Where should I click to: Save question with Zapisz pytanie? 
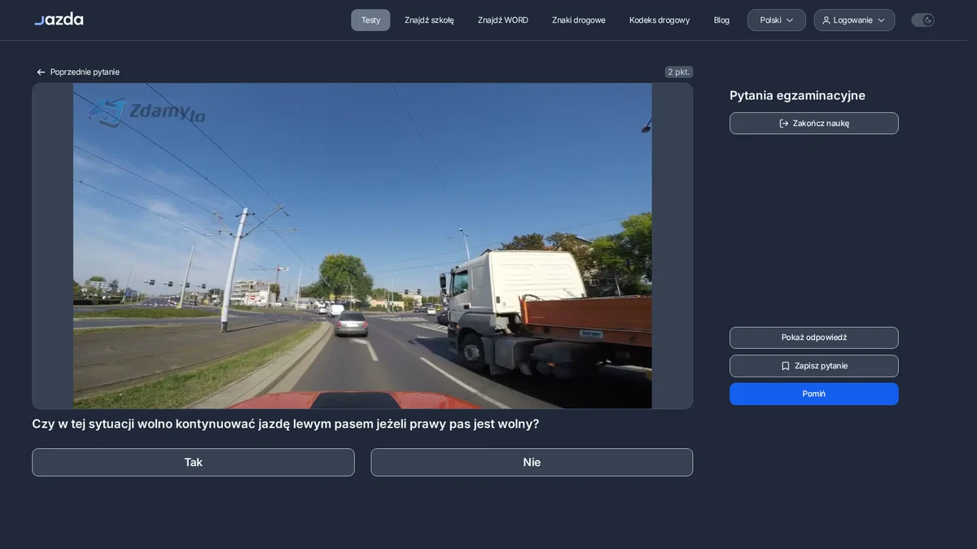[x=814, y=366]
